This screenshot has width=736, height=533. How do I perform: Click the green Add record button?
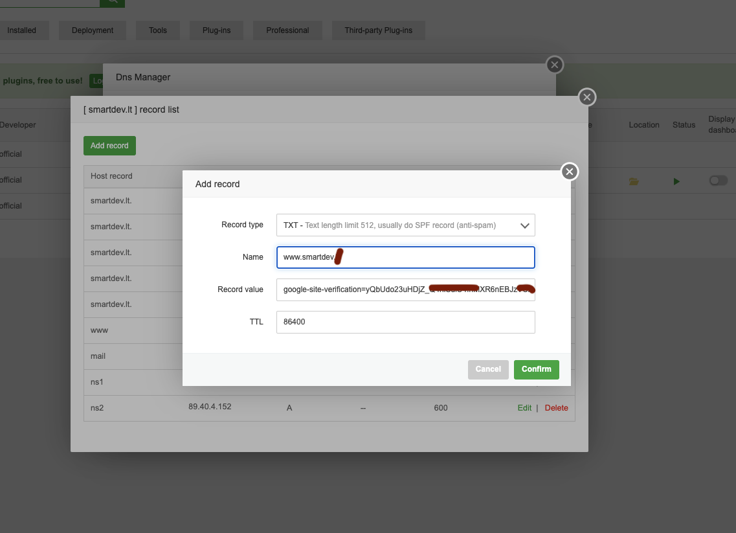click(109, 146)
